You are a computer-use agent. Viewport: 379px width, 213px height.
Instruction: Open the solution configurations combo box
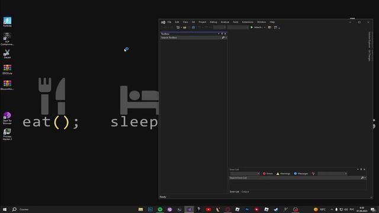pos(220,28)
